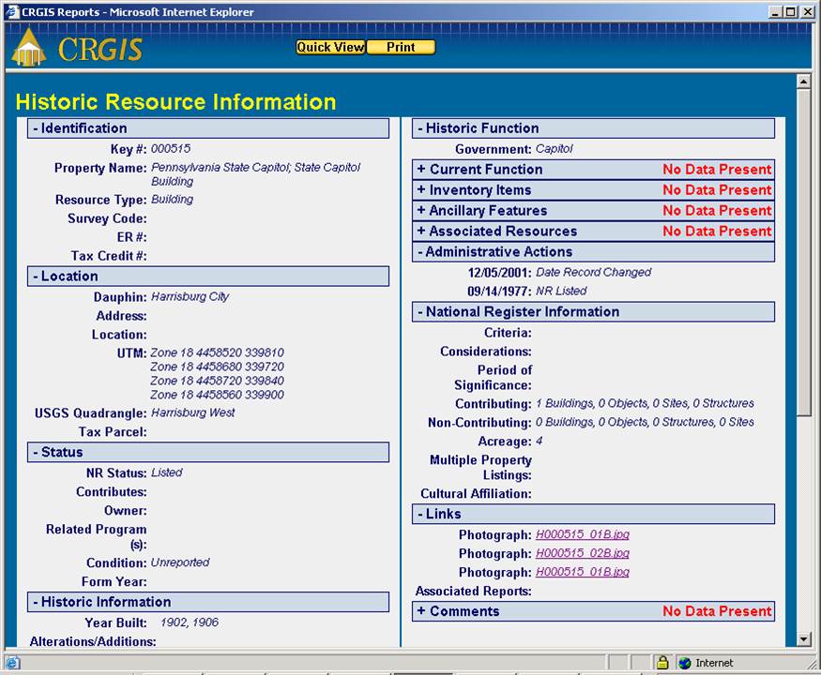
Task: Click the Associated Reports label
Action: point(473,592)
